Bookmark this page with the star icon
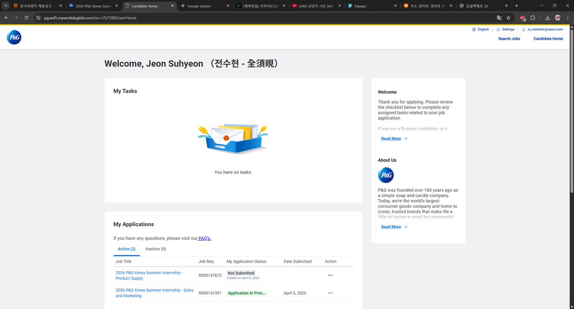Screen dimensions: 574x309 point(508,18)
